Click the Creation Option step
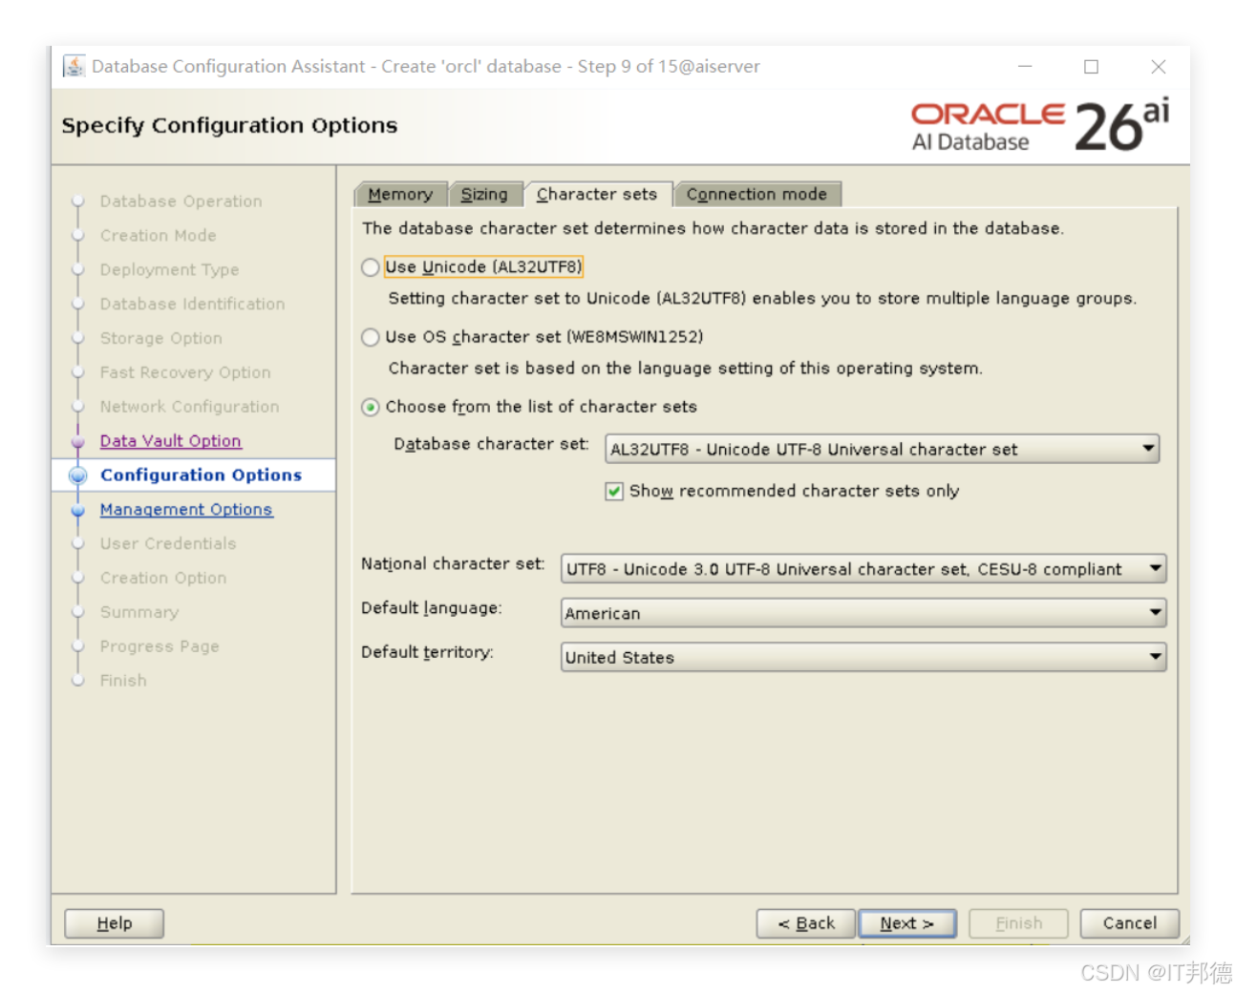 coord(163,579)
